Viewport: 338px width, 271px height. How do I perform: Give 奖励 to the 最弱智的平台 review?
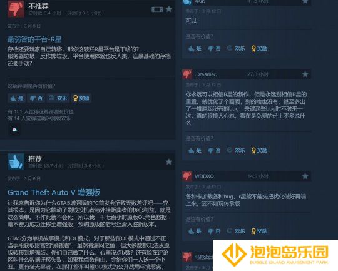(81, 98)
